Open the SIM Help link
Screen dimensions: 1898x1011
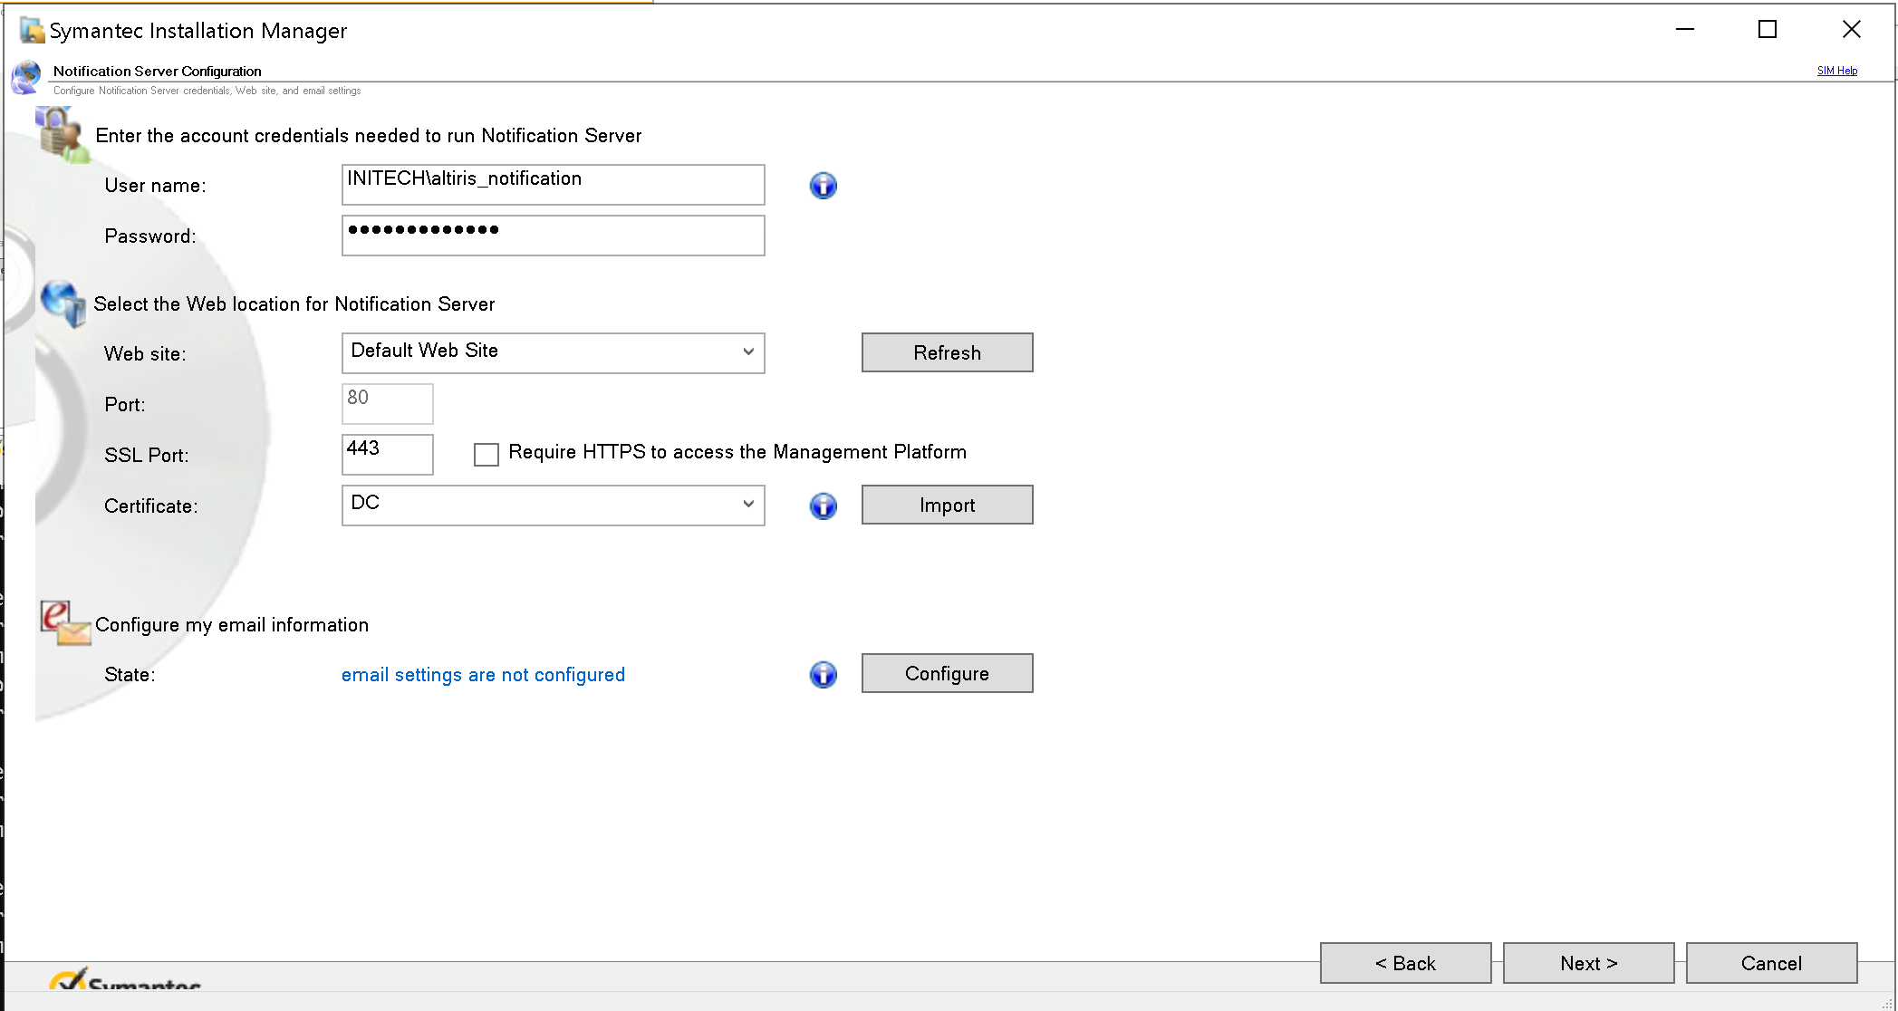tap(1836, 71)
